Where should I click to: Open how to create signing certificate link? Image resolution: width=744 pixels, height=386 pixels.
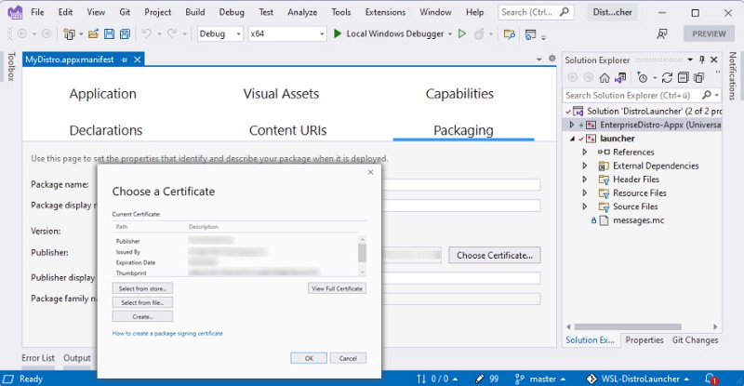[167, 333]
